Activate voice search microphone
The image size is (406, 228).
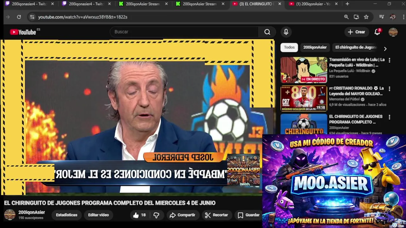(286, 32)
